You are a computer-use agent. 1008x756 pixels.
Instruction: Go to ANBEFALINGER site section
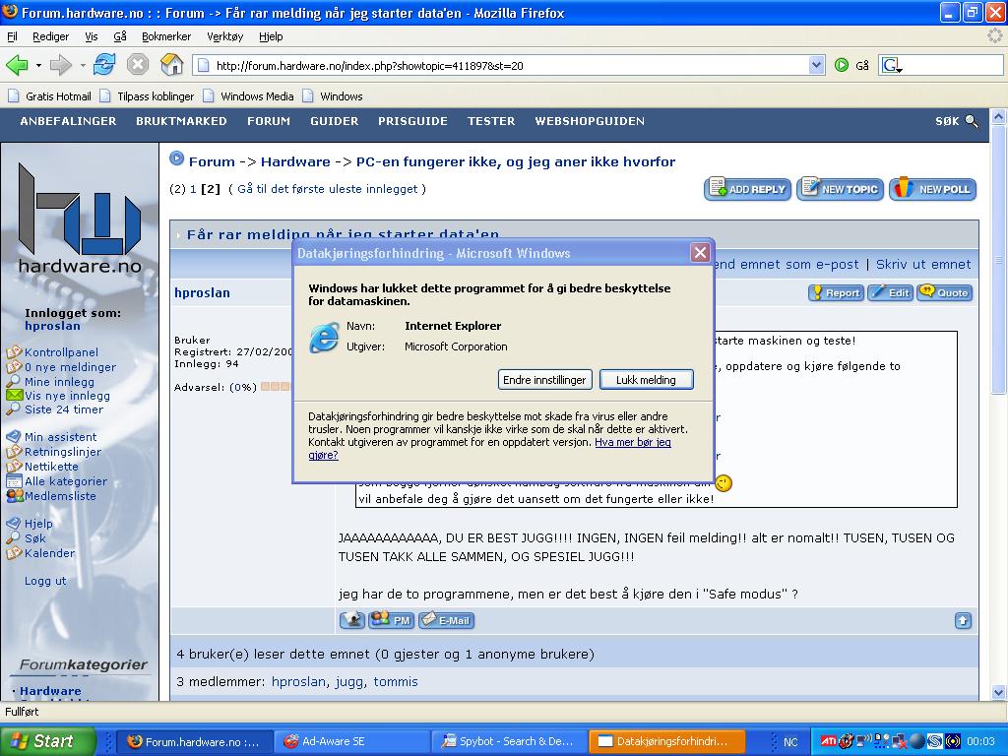click(x=68, y=121)
